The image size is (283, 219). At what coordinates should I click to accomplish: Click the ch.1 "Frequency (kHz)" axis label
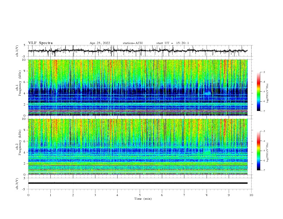20,82
